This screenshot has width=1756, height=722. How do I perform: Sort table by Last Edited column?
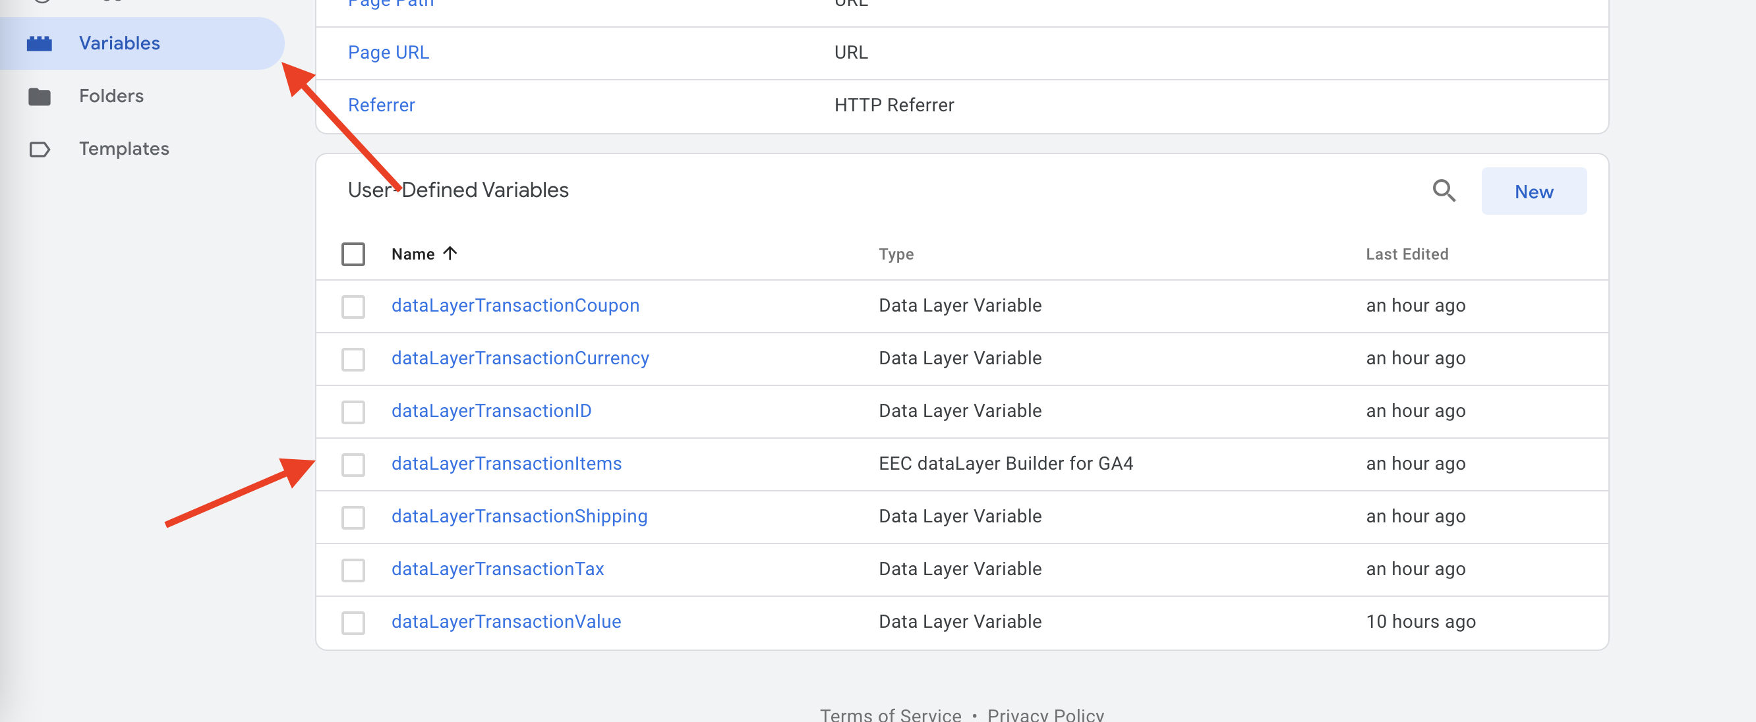pyautogui.click(x=1406, y=254)
